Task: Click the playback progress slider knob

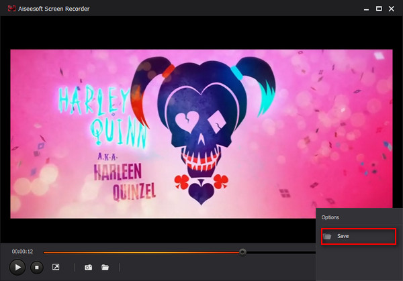Action: [x=242, y=252]
